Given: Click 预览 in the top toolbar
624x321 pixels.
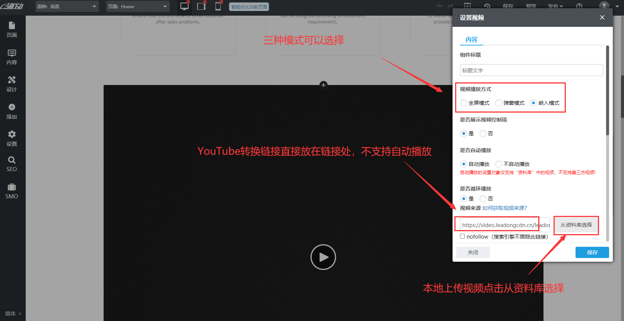Looking at the screenshot, I should click(531, 6).
